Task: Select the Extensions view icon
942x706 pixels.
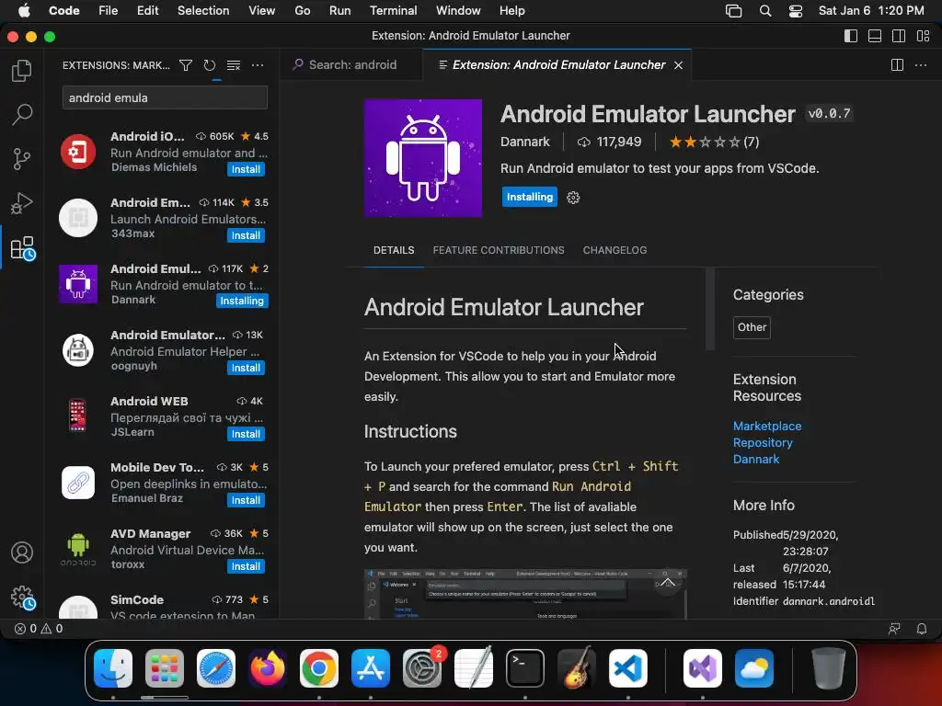Action: click(x=23, y=248)
